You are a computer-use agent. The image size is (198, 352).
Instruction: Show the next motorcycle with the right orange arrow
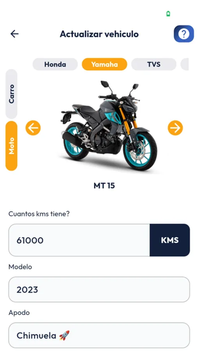pyautogui.click(x=175, y=128)
